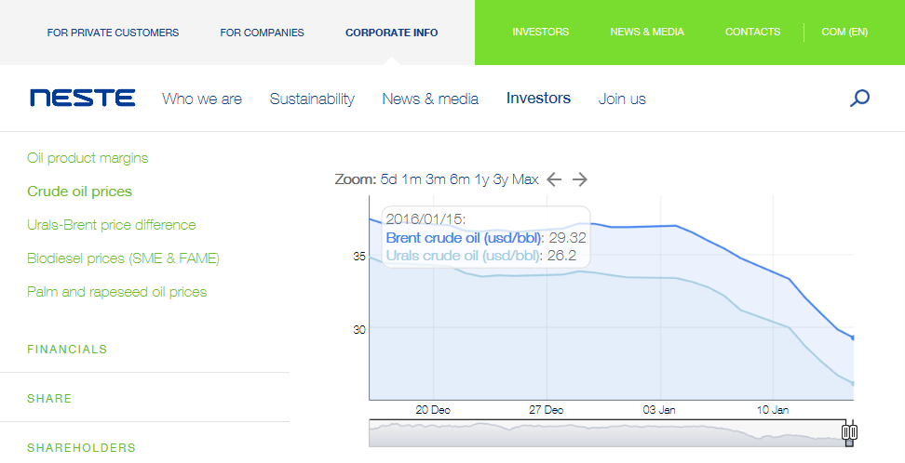Open Investors in green bar
This screenshot has width=905, height=463.
tap(541, 33)
